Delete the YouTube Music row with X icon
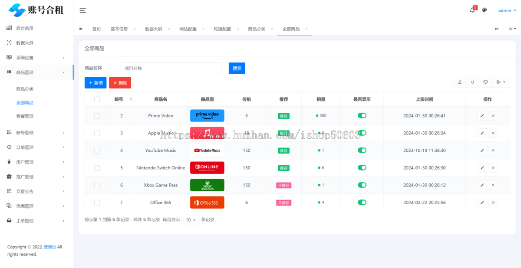This screenshot has height=268, width=521. click(x=493, y=150)
